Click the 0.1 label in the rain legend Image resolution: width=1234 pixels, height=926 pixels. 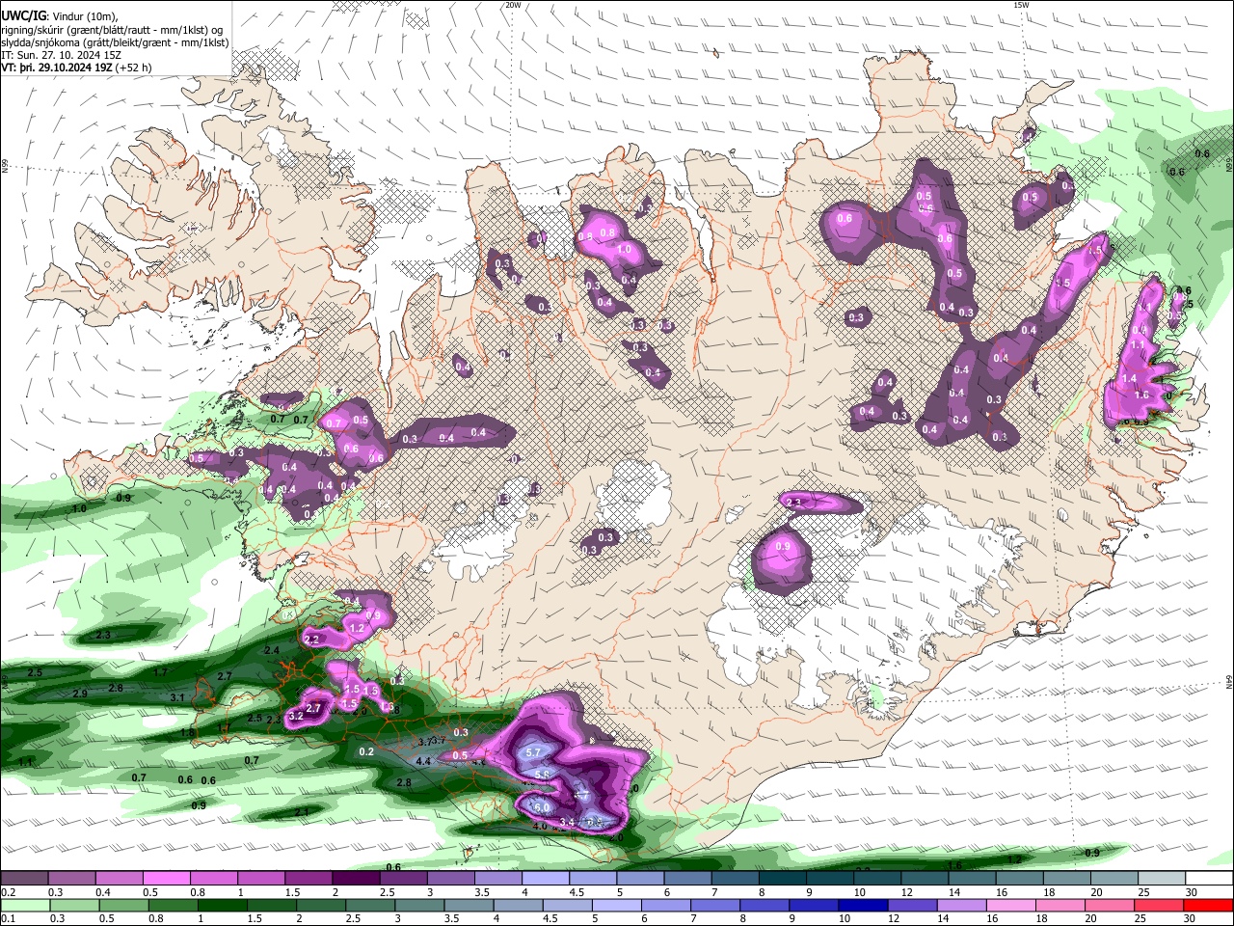pos(8,918)
